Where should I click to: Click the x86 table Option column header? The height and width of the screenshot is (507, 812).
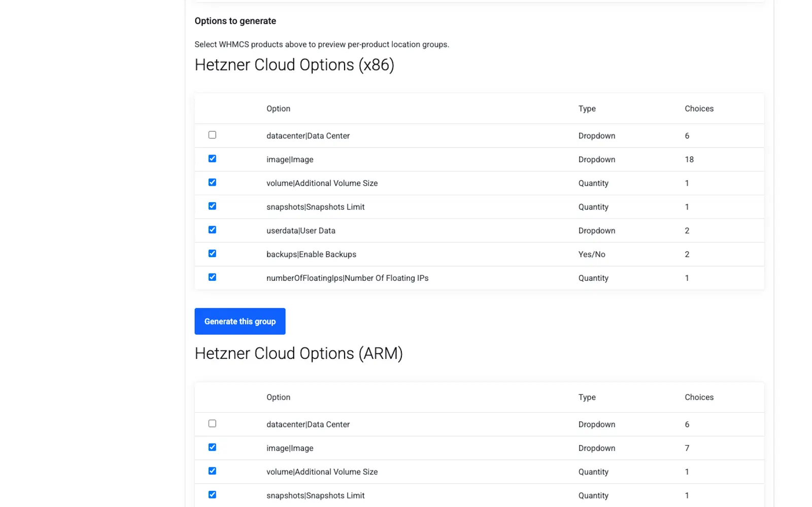tap(279, 108)
